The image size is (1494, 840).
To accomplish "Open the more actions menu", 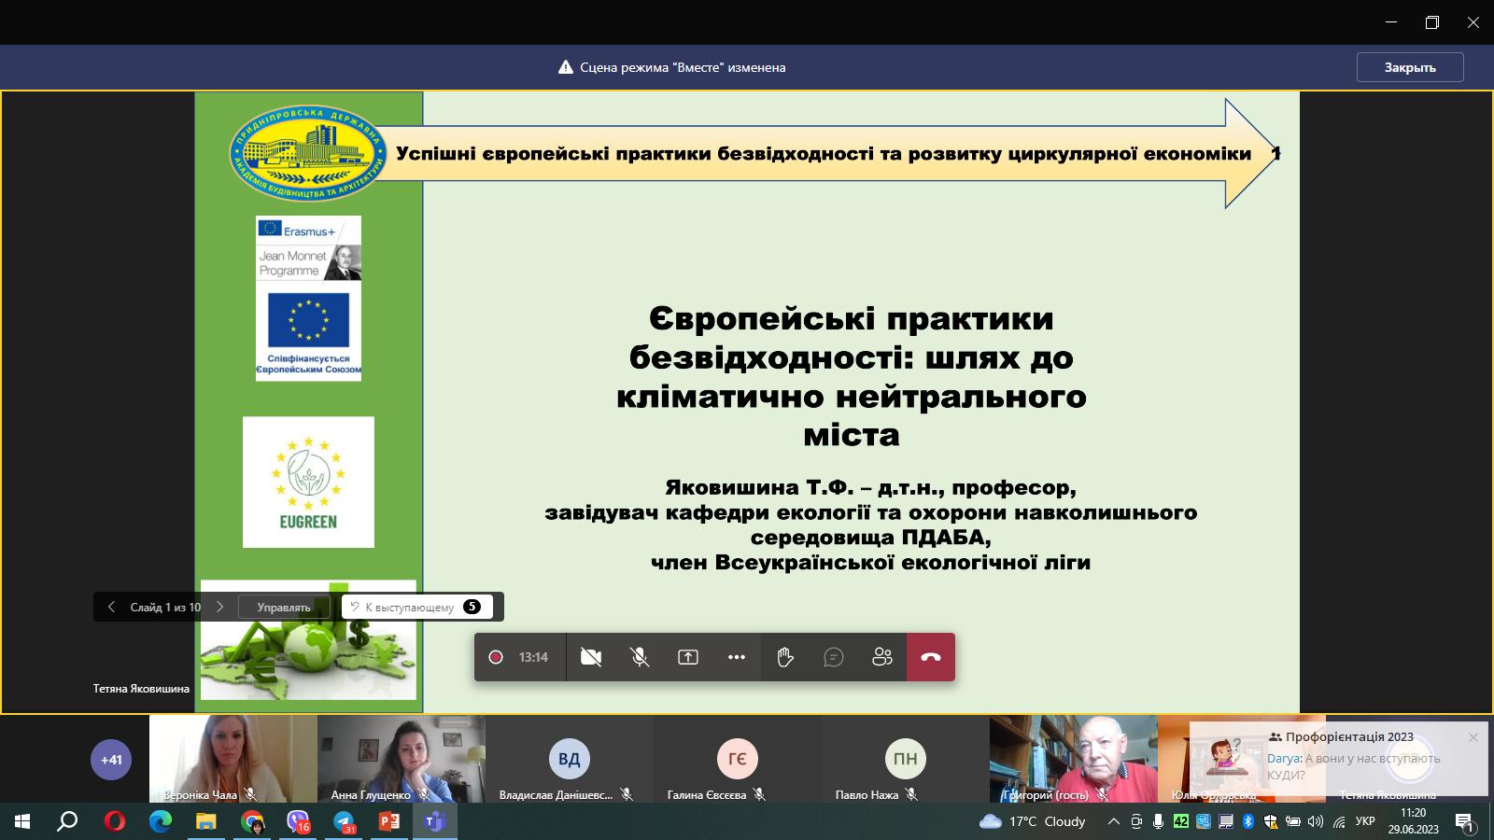I will click(x=737, y=657).
